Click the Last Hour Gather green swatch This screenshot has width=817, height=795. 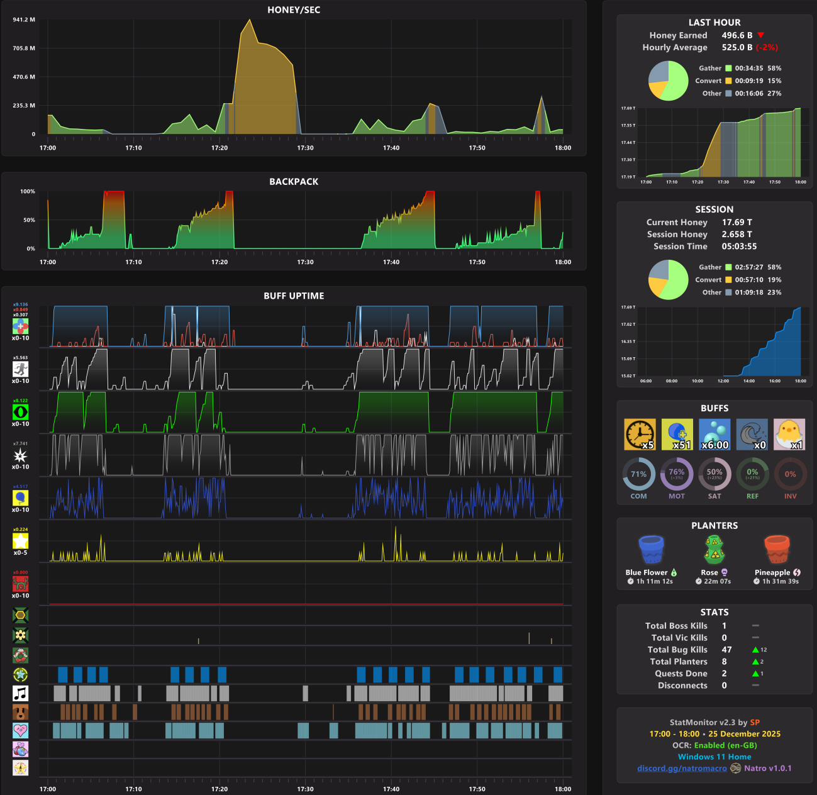[x=728, y=69]
